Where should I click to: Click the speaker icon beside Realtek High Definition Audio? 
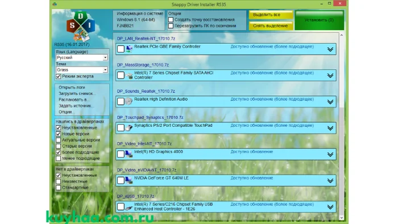pos(129,101)
